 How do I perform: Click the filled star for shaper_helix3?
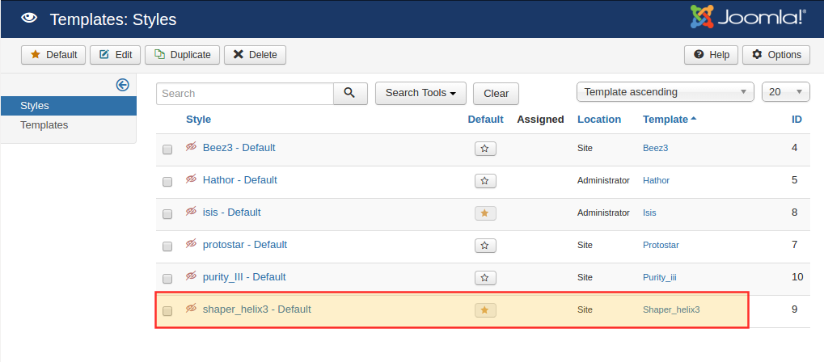(485, 310)
